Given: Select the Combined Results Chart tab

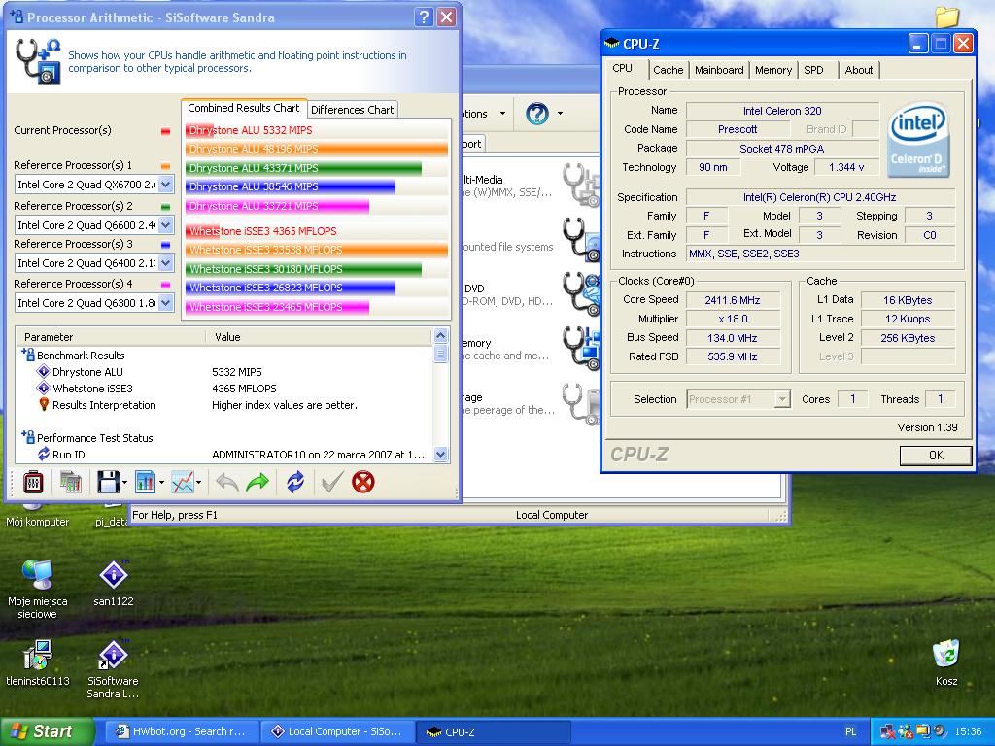Looking at the screenshot, I should 244,108.
